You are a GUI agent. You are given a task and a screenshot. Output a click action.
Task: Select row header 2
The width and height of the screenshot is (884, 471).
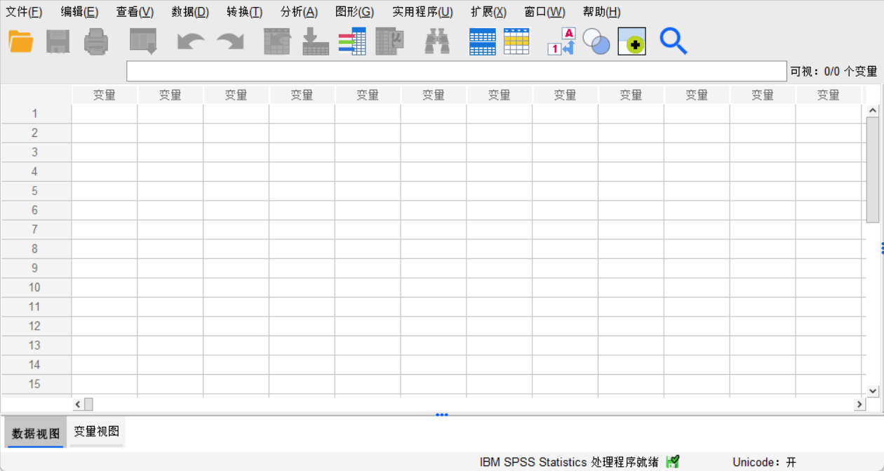[x=36, y=133]
